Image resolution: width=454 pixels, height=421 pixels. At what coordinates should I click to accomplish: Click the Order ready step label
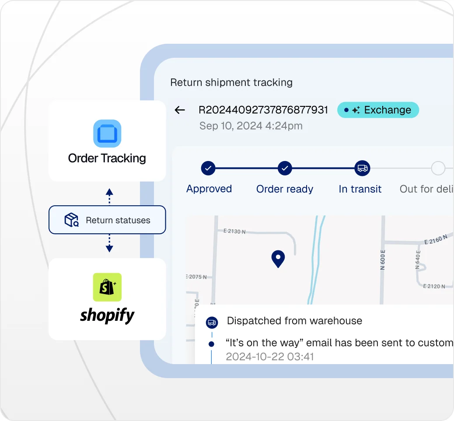pos(285,189)
